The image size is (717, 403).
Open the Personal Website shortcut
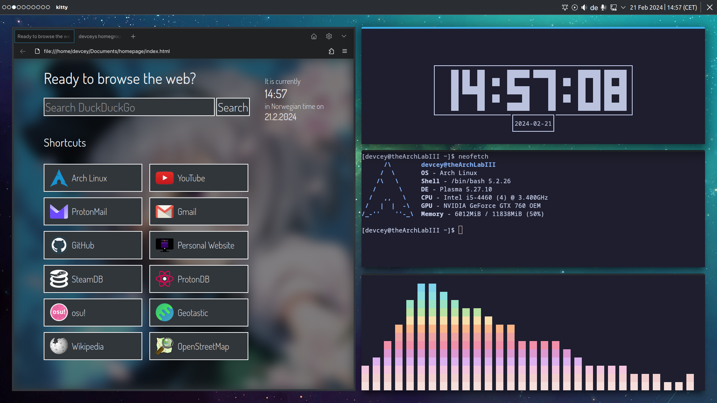(199, 245)
